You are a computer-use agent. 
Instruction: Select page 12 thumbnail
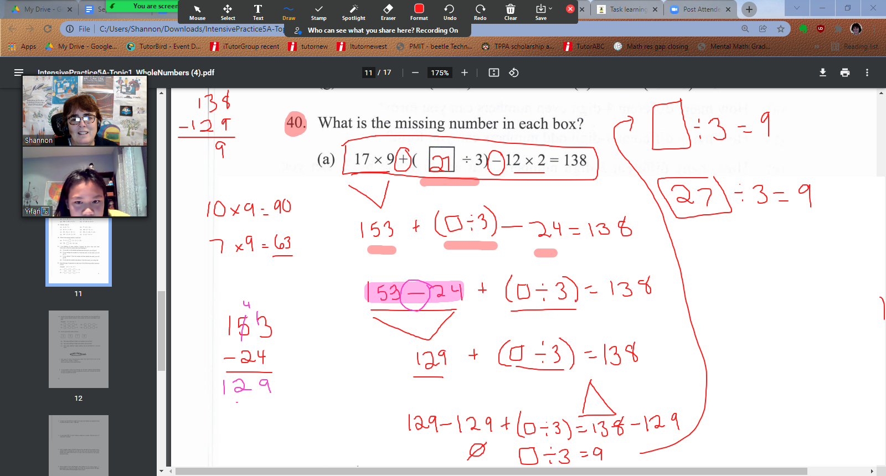[79, 349]
